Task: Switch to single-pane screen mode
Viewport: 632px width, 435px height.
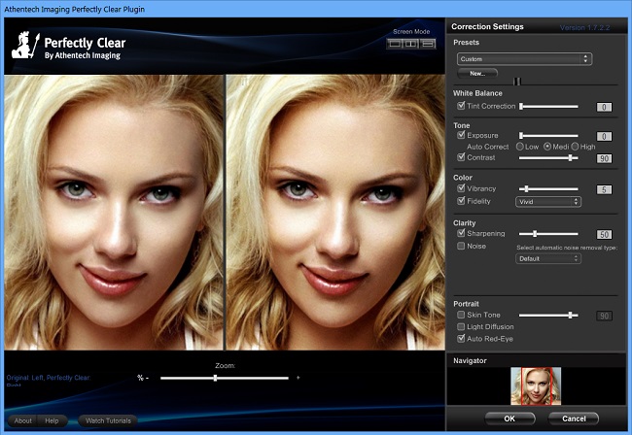Action: pyautogui.click(x=395, y=44)
